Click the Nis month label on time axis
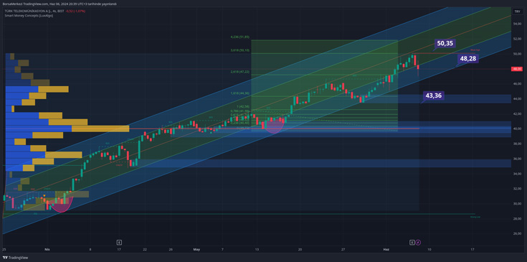 click(47, 250)
